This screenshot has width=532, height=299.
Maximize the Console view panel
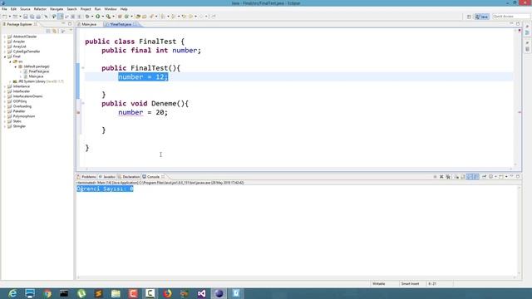(518, 177)
